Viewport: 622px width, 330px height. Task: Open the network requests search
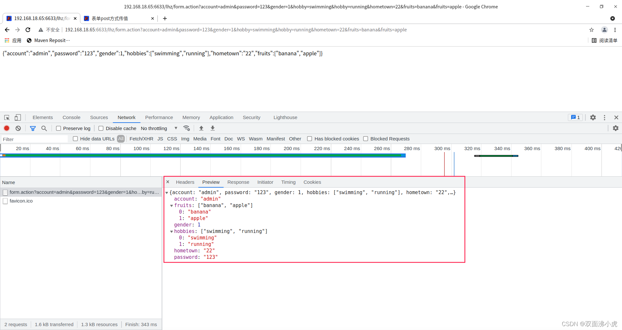[44, 128]
